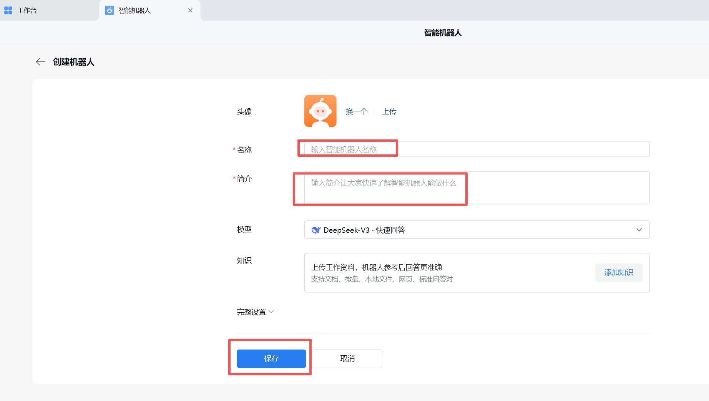Screen dimensions: 709x401
Task: Click the chevron next to 完整设置
Action: coord(271,312)
